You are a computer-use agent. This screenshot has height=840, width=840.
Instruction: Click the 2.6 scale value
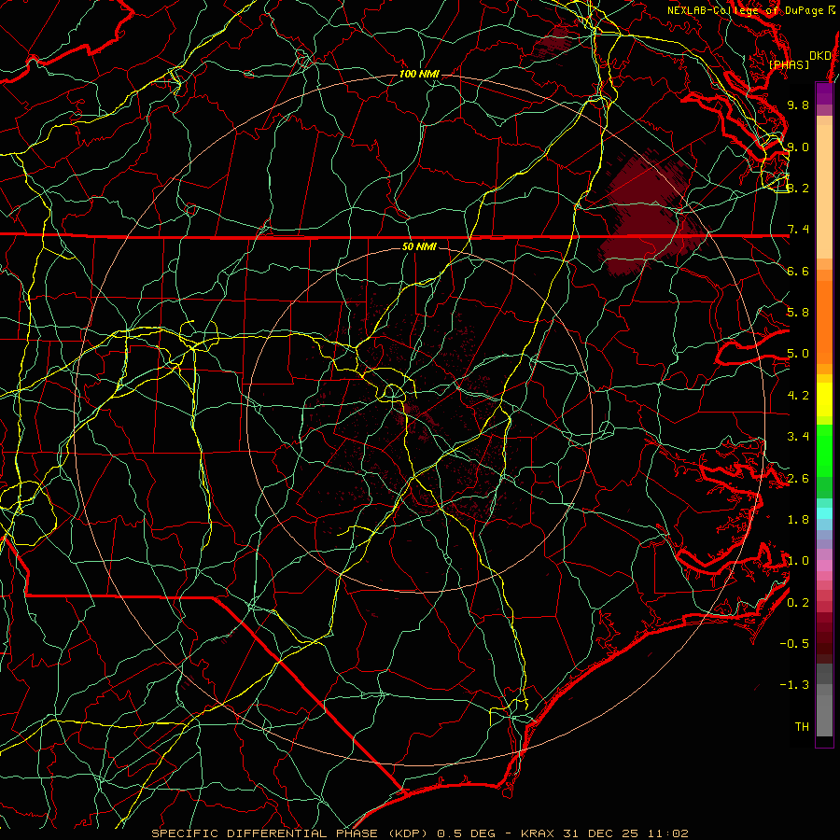point(798,479)
